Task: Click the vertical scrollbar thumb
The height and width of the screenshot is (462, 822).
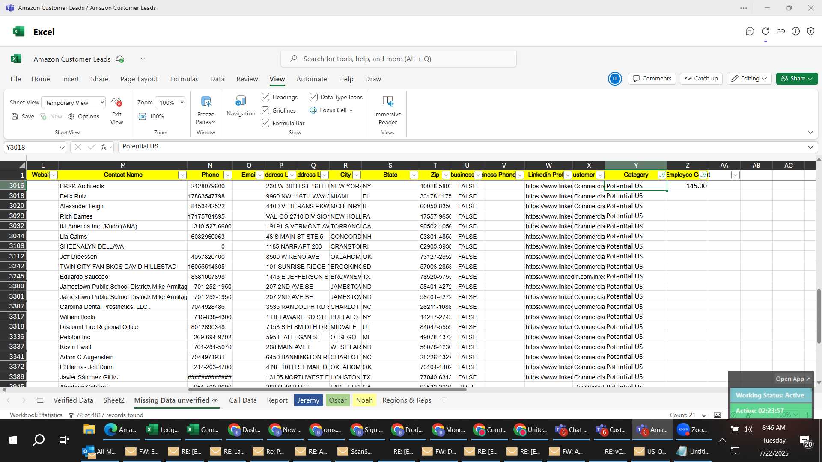Action: pyautogui.click(x=819, y=316)
